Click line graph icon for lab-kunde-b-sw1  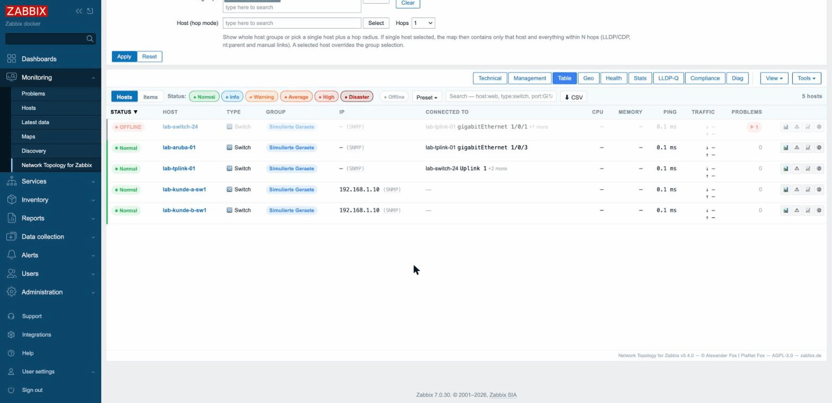808,210
